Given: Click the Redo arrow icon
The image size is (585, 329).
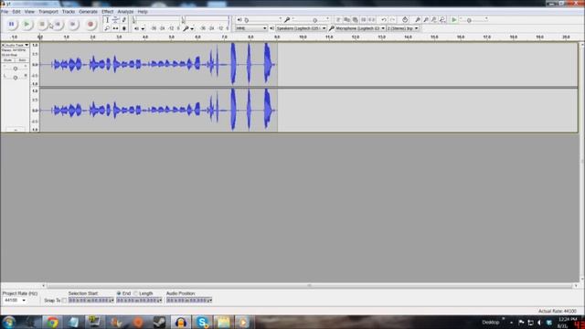Looking at the screenshot, I should point(392,20).
